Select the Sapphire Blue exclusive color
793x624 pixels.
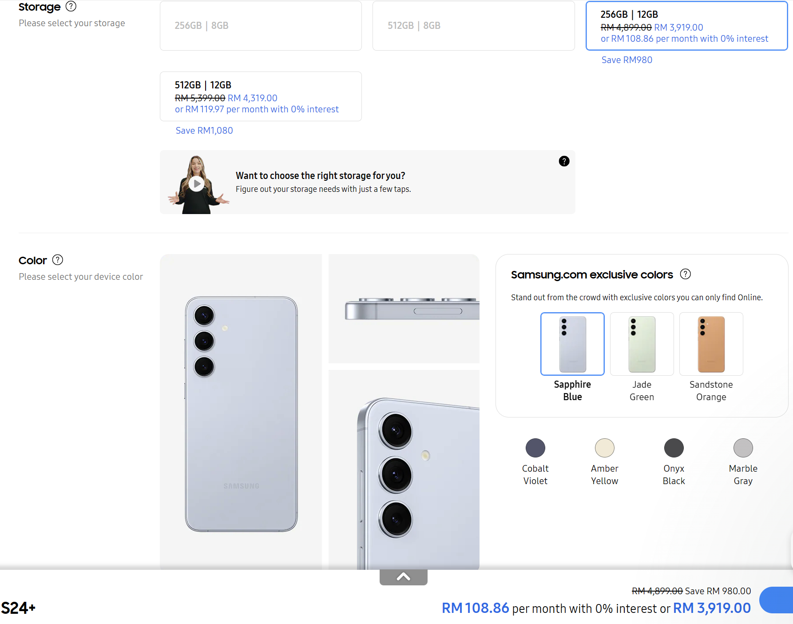click(572, 344)
